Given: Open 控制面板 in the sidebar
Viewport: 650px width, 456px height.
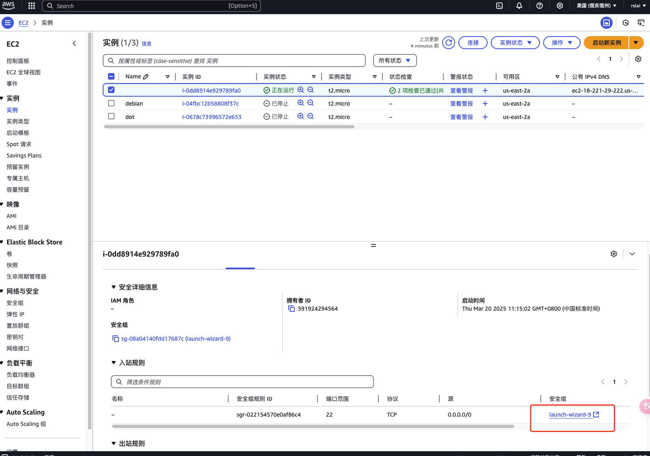Looking at the screenshot, I should click(18, 61).
